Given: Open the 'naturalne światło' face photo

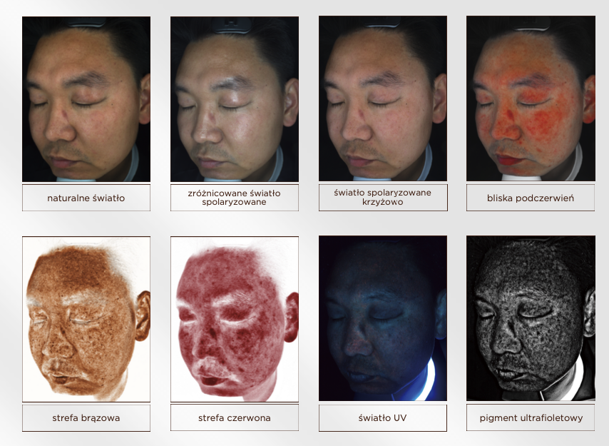Looking at the screenshot, I should 86,98.
